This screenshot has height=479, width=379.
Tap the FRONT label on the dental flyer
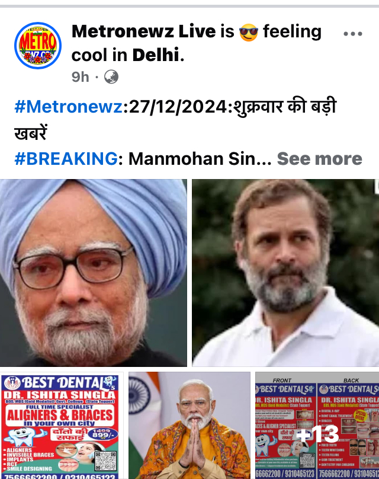(x=282, y=381)
